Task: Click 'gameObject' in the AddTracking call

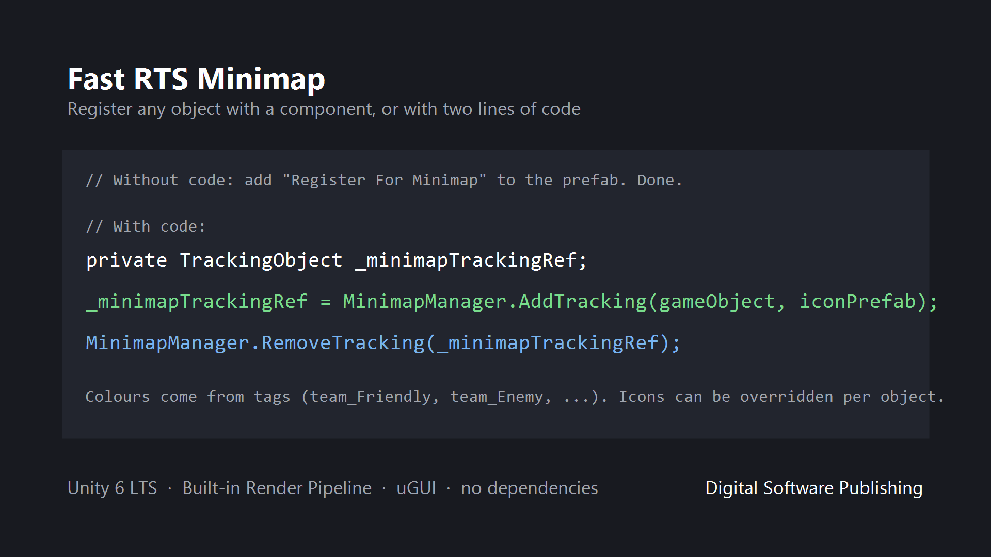Action: tap(717, 302)
